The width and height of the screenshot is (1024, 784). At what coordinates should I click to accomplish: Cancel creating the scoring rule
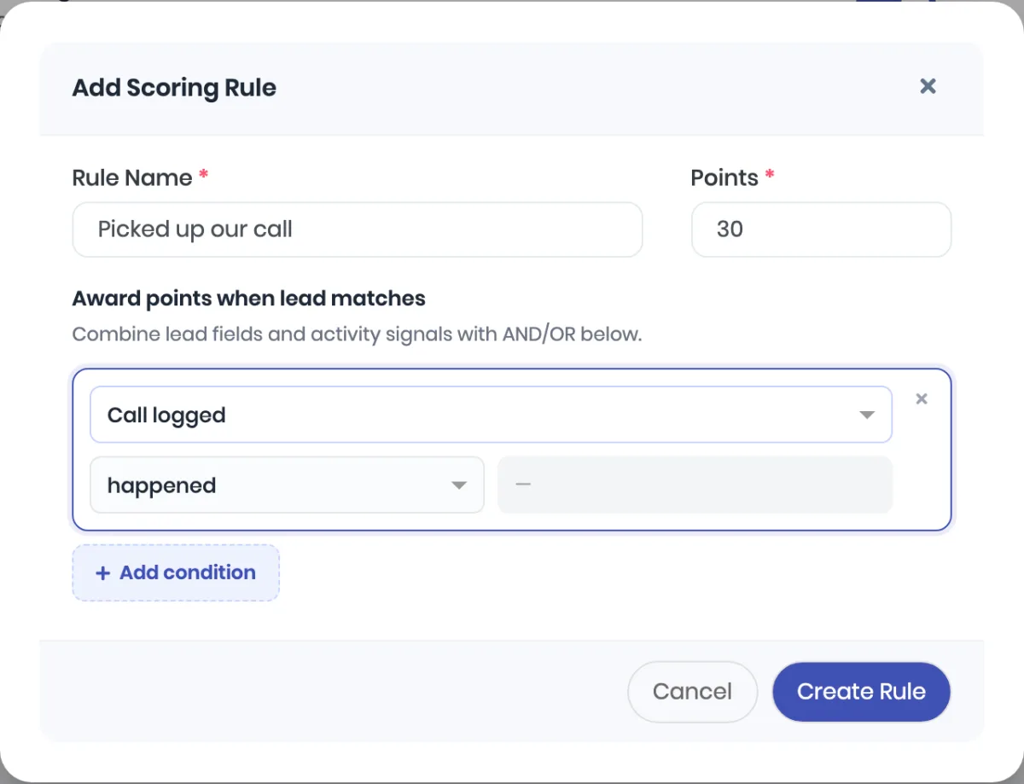692,691
